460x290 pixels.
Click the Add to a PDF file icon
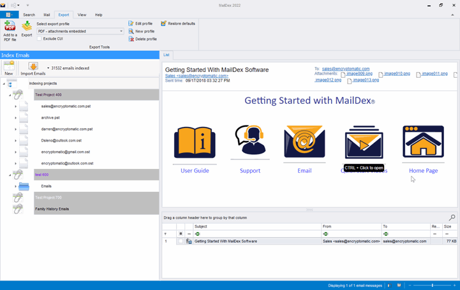[10, 26]
